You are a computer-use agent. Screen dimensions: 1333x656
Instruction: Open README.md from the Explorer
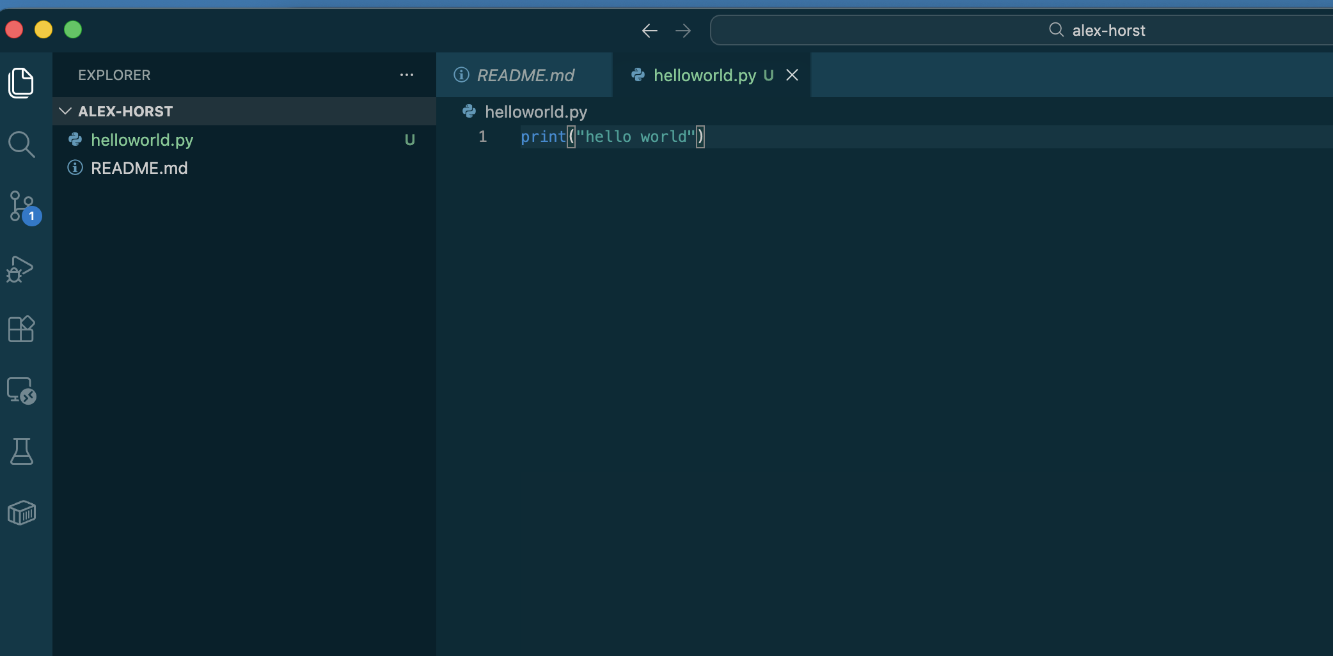click(139, 168)
